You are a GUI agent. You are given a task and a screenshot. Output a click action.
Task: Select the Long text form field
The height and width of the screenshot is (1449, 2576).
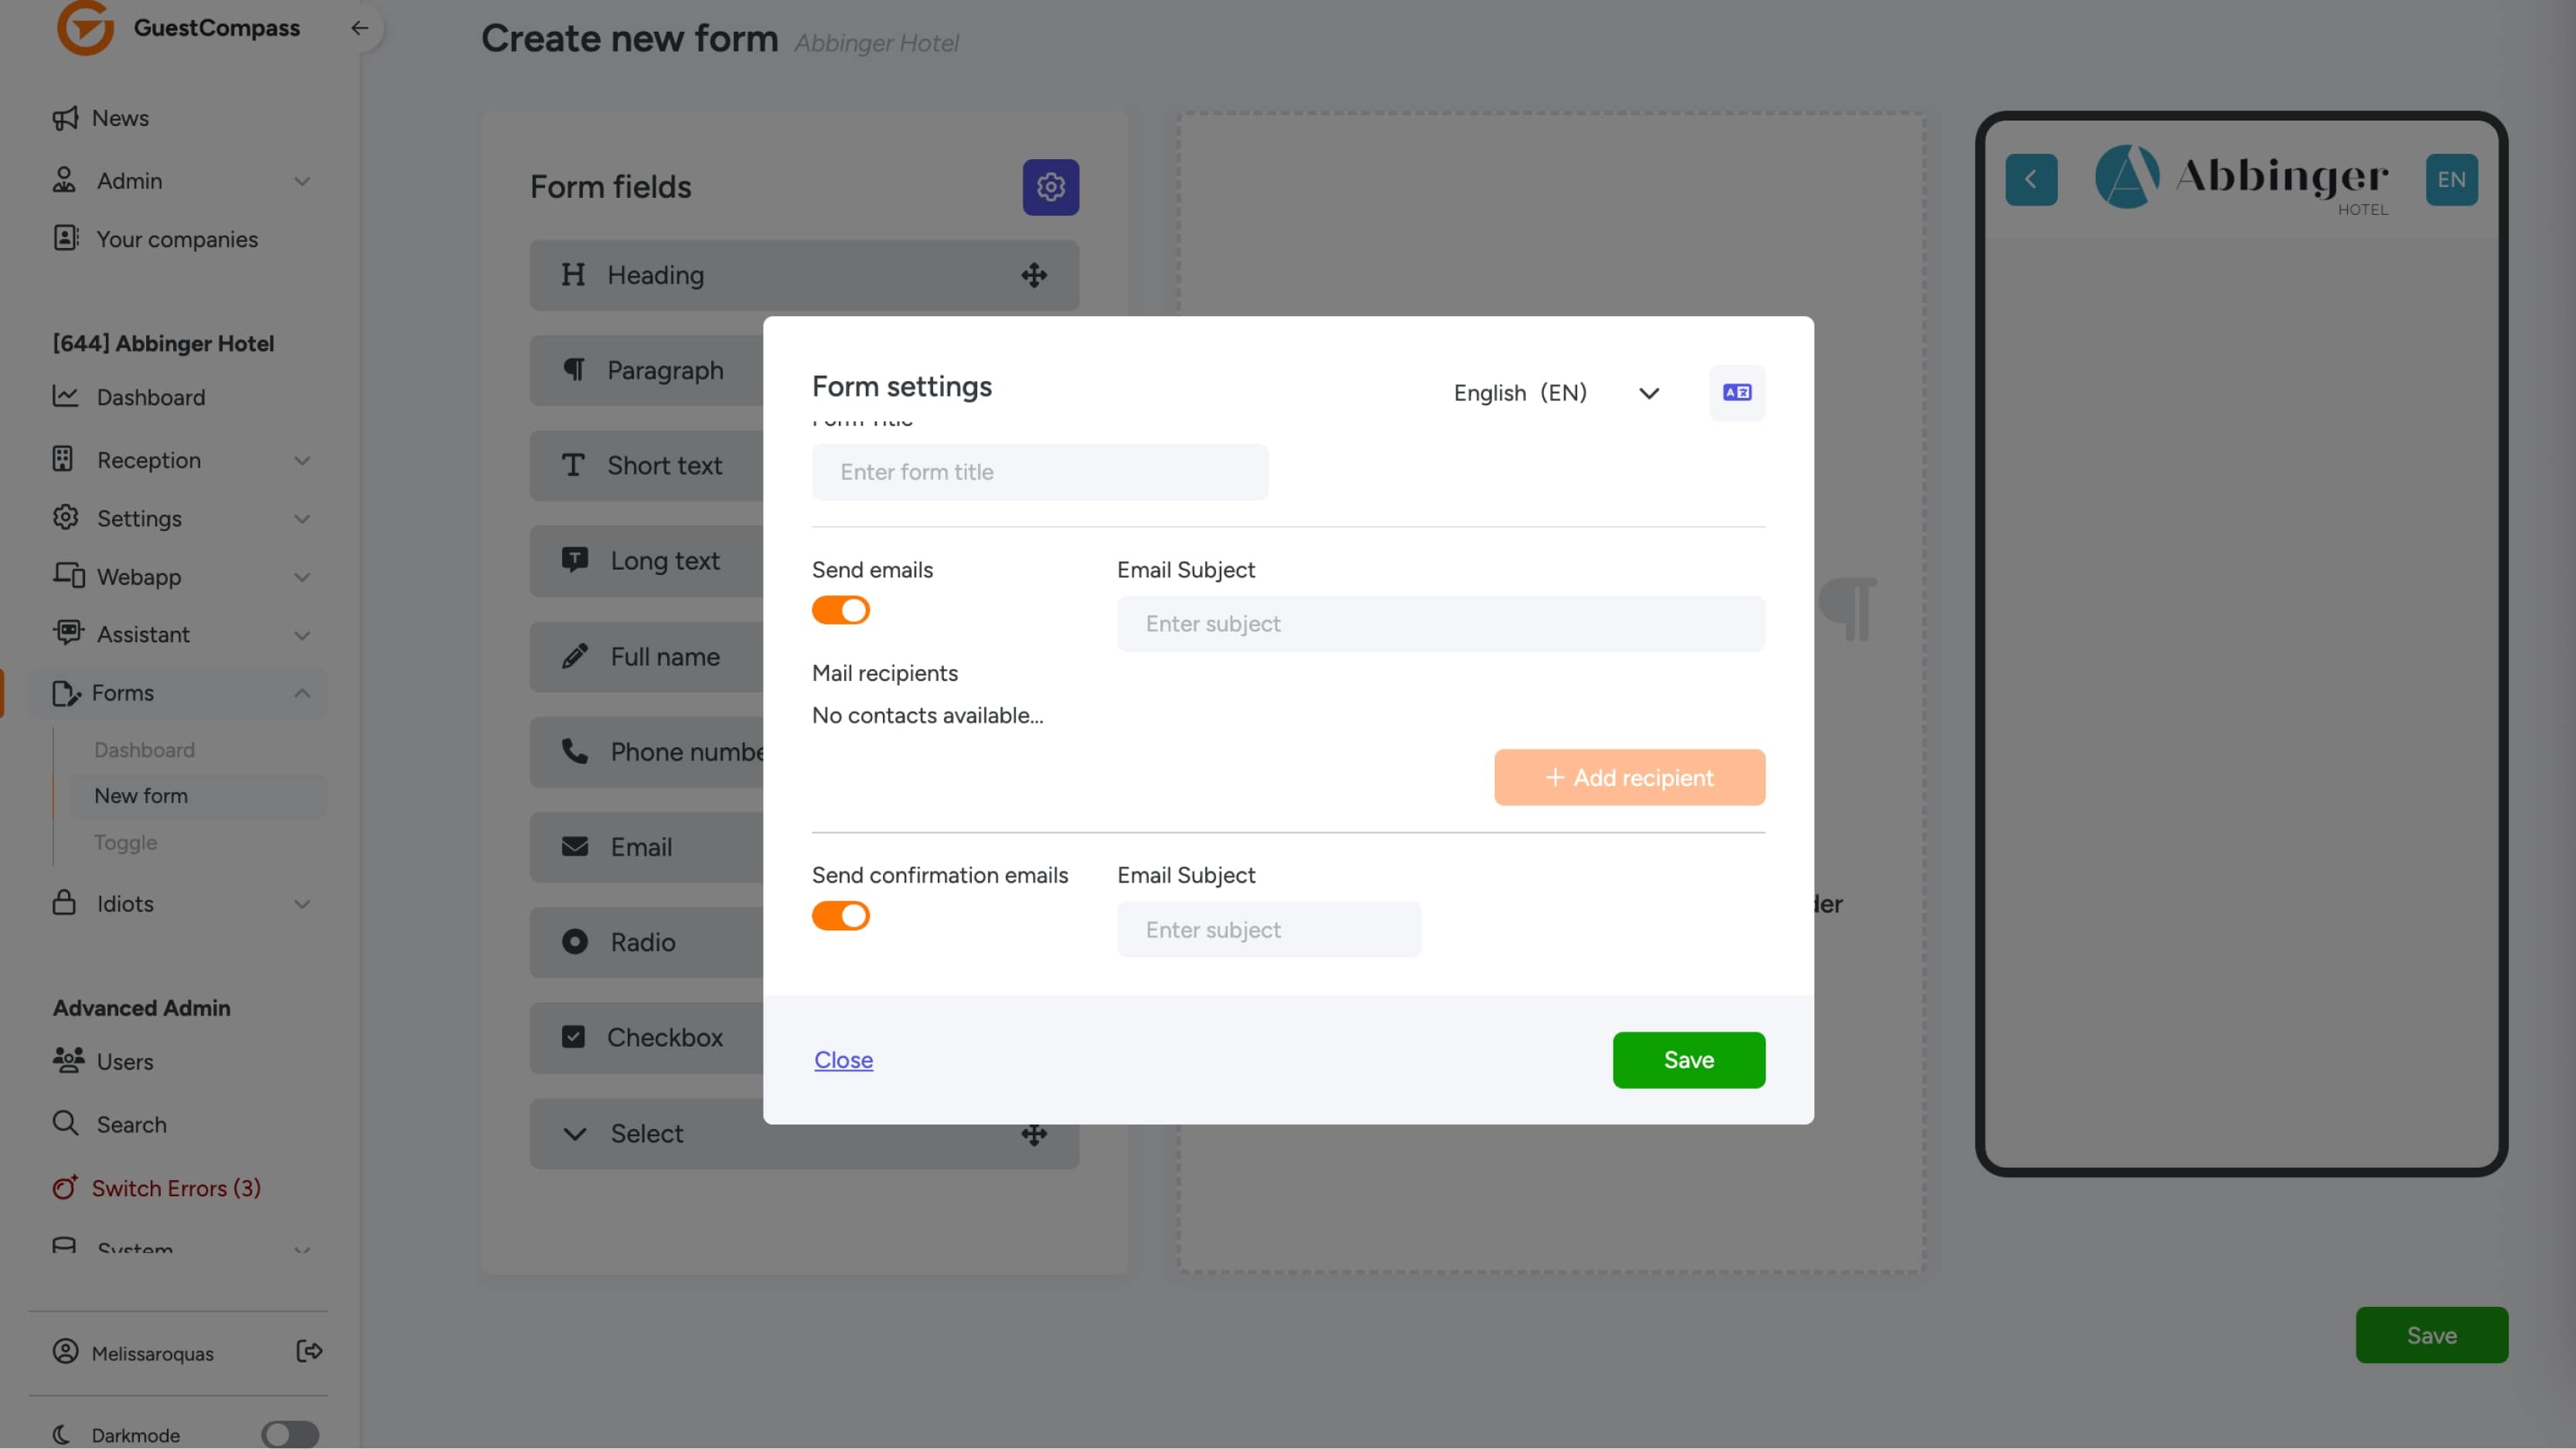647,560
